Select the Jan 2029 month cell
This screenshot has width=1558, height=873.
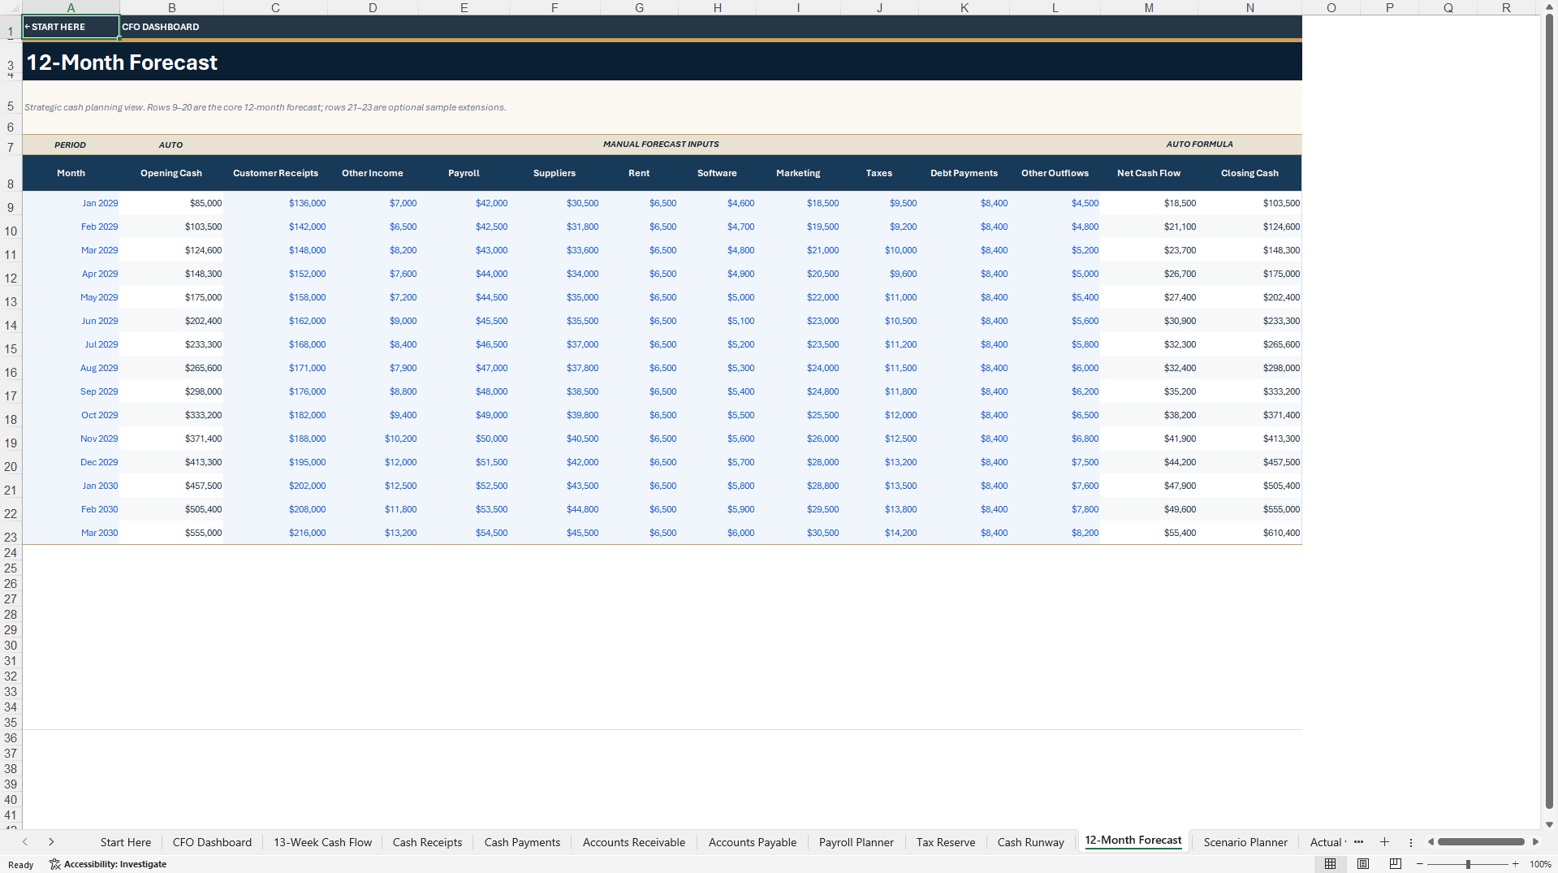coord(71,203)
